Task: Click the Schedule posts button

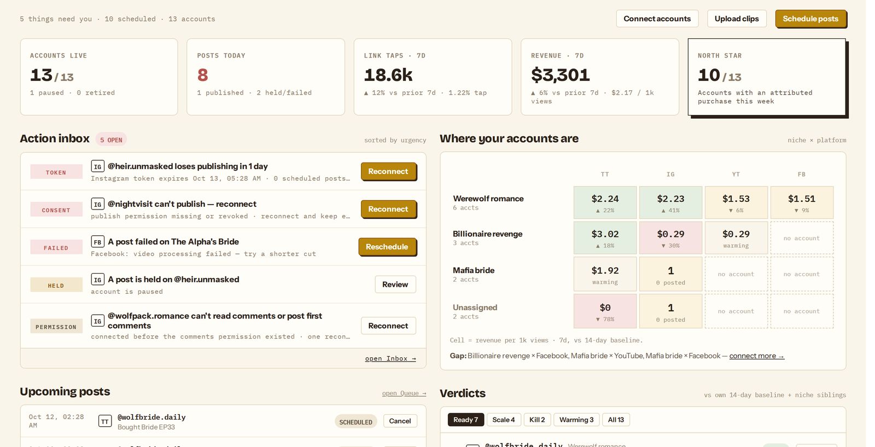Action: 810,19
